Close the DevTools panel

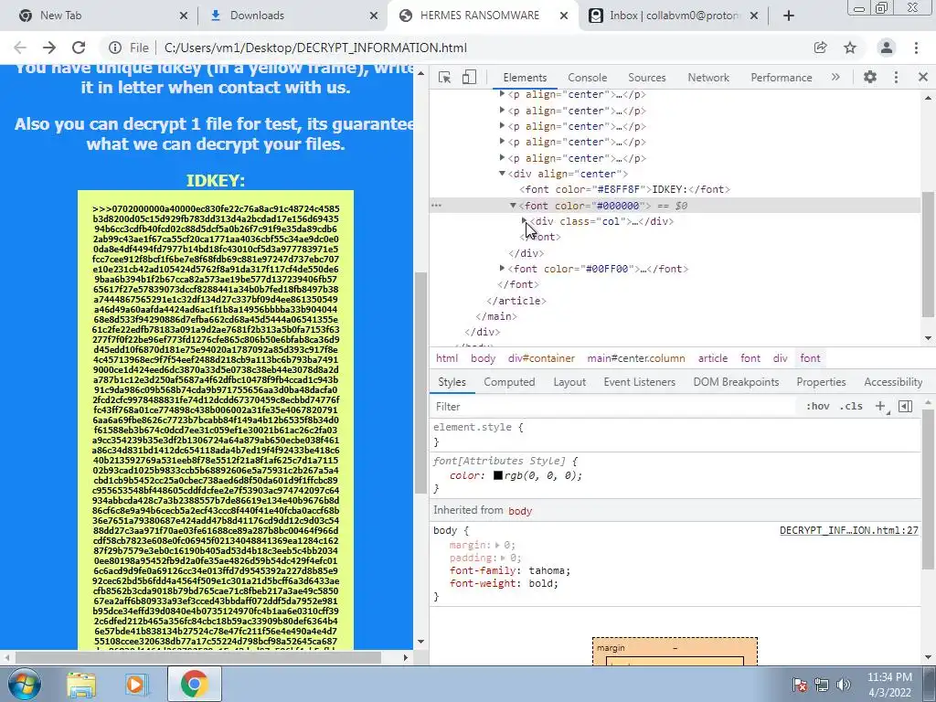pyautogui.click(x=923, y=77)
